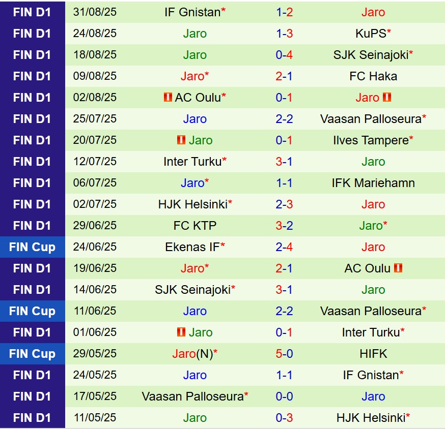Click red card icon by Jaro, 01/06/25 match
The image size is (445, 429).
tap(181, 332)
